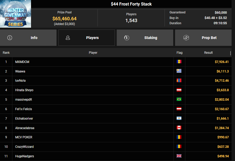Click the Brazil flag beside massivepdR
The image size is (235, 161).
point(179,99)
